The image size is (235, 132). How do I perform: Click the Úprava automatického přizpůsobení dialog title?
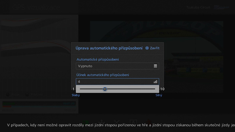tap(109, 48)
